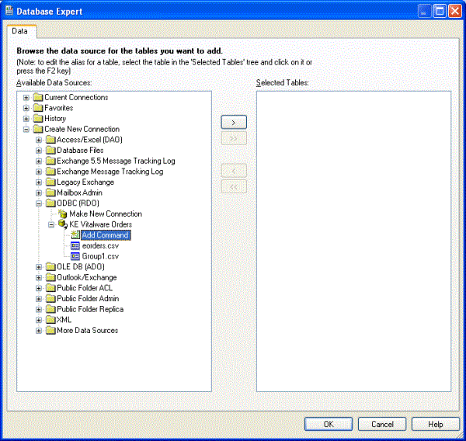Click the add all >> button

point(234,138)
